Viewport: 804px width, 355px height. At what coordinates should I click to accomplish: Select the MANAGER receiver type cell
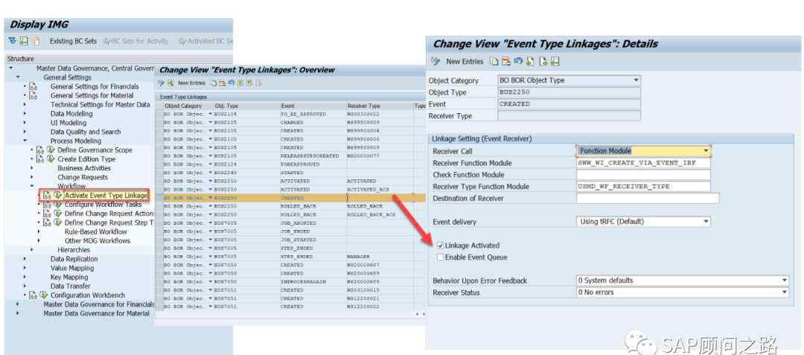380,256
